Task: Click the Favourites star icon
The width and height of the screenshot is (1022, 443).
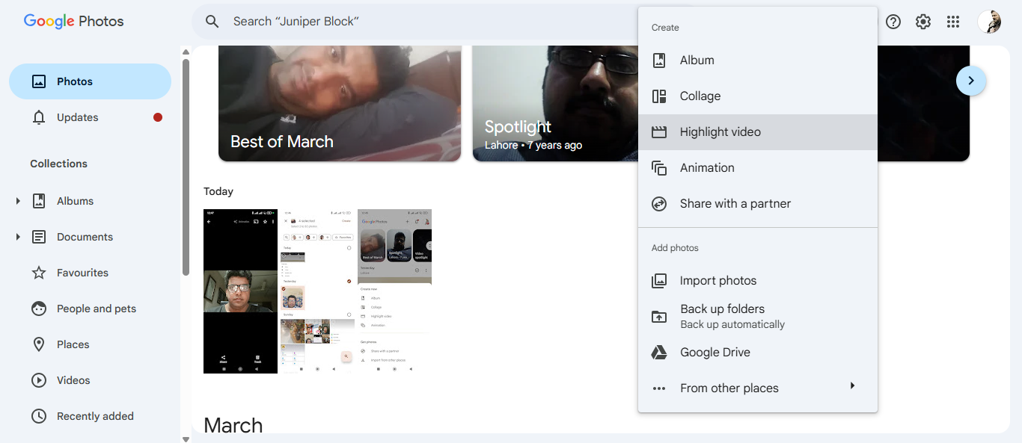Action: click(x=38, y=272)
